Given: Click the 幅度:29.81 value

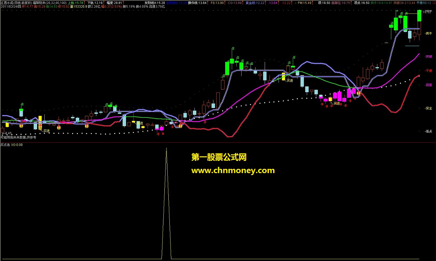Looking at the screenshot, I should click(114, 3).
